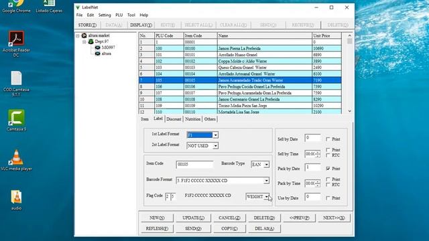This screenshot has width=429, height=241.
Task: Click the NEW button
Action: (157, 218)
